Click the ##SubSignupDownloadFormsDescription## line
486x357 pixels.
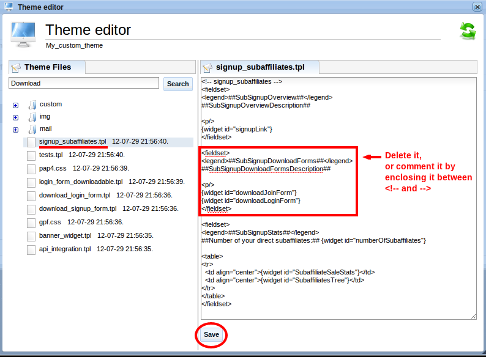[266, 169]
